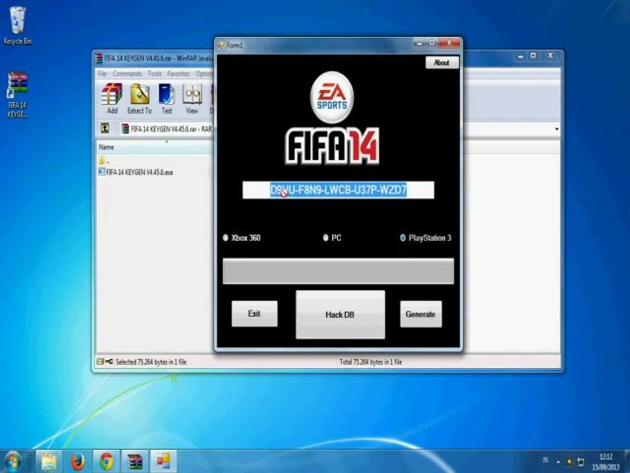Select the FIFA 14 KEYGEN desktop archive icon
The image size is (630, 473).
[17, 95]
